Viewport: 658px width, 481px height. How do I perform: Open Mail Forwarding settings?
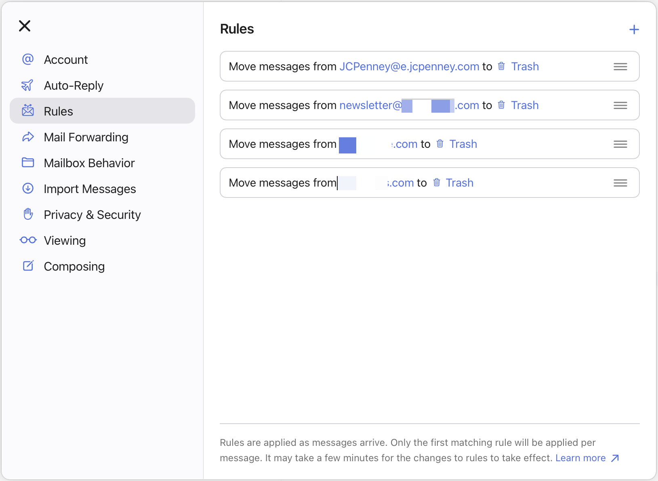click(86, 137)
